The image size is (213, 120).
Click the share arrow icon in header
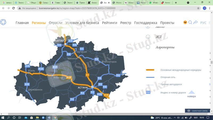(x=195, y=23)
